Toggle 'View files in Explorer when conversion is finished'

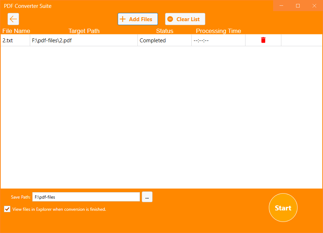[x=7, y=209]
